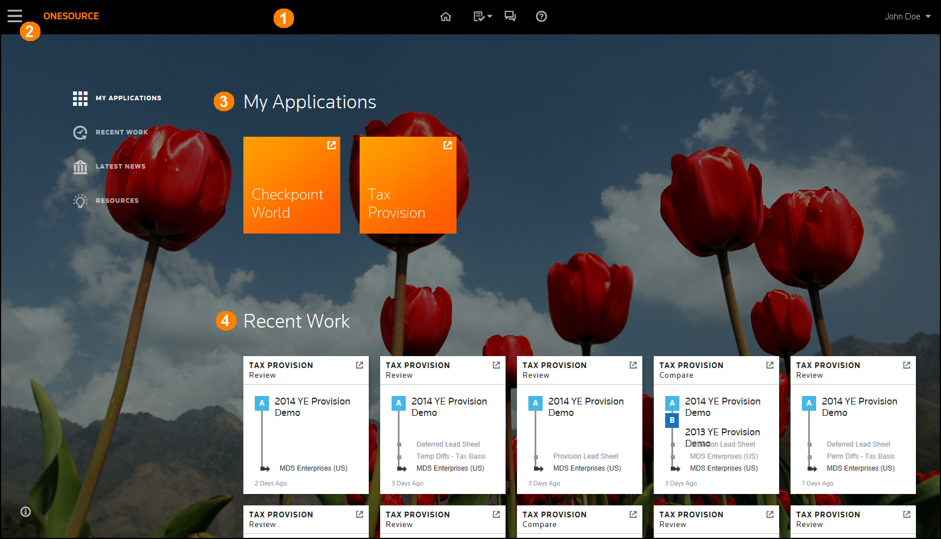This screenshot has width=941, height=539.
Task: Open the Checkpoint World tile
Action: tap(292, 185)
